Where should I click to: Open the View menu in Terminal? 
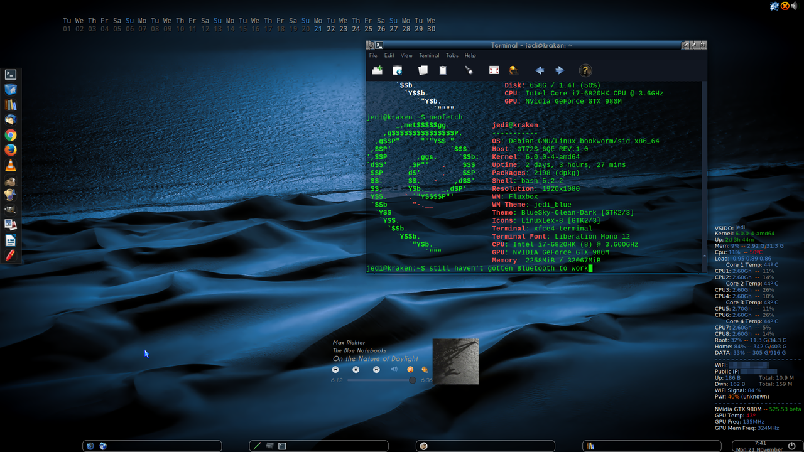pos(407,55)
